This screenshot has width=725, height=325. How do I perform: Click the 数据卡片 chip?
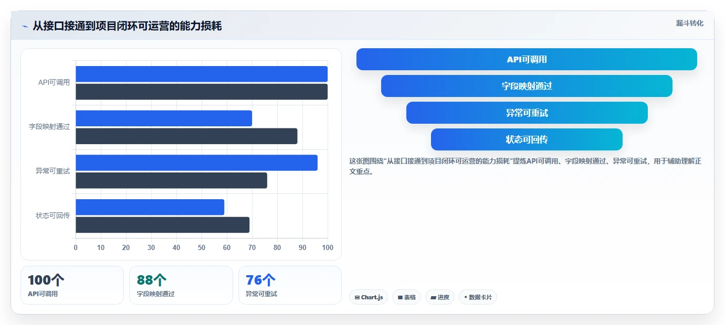[x=478, y=297]
